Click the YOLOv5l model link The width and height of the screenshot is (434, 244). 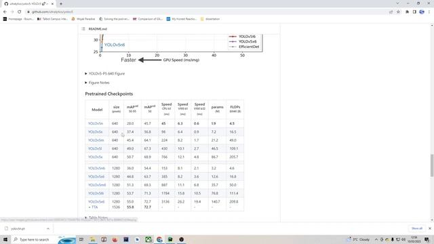click(95, 148)
